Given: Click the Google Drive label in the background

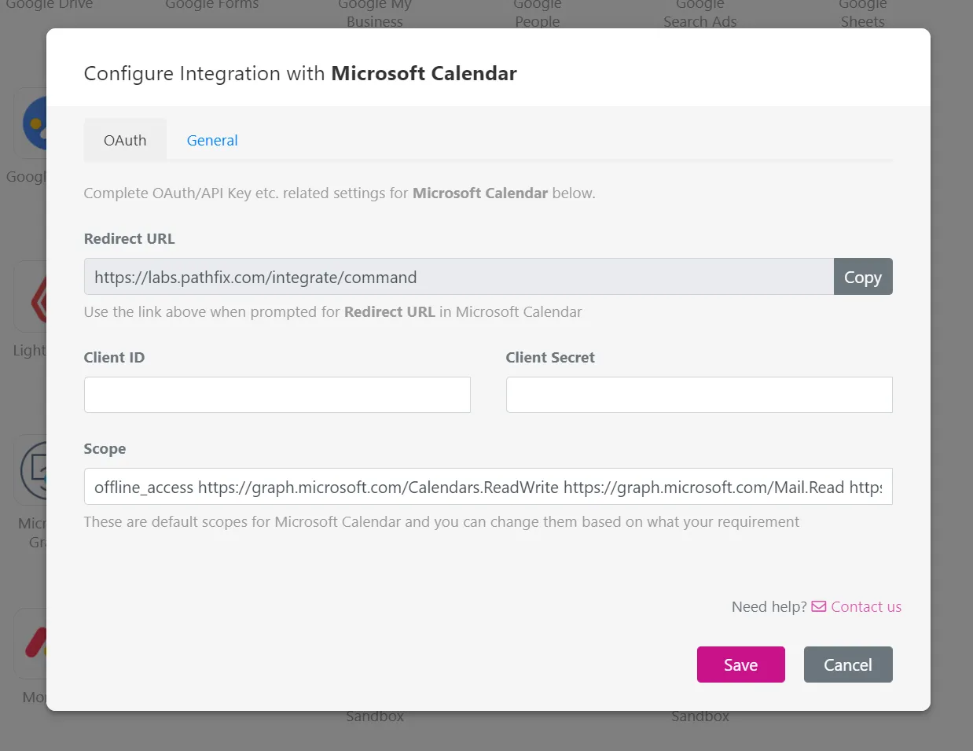Looking at the screenshot, I should tap(50, 5).
